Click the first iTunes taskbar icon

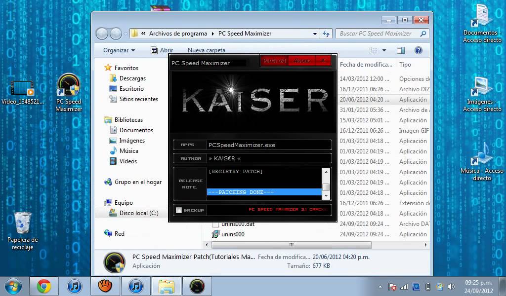(74, 286)
